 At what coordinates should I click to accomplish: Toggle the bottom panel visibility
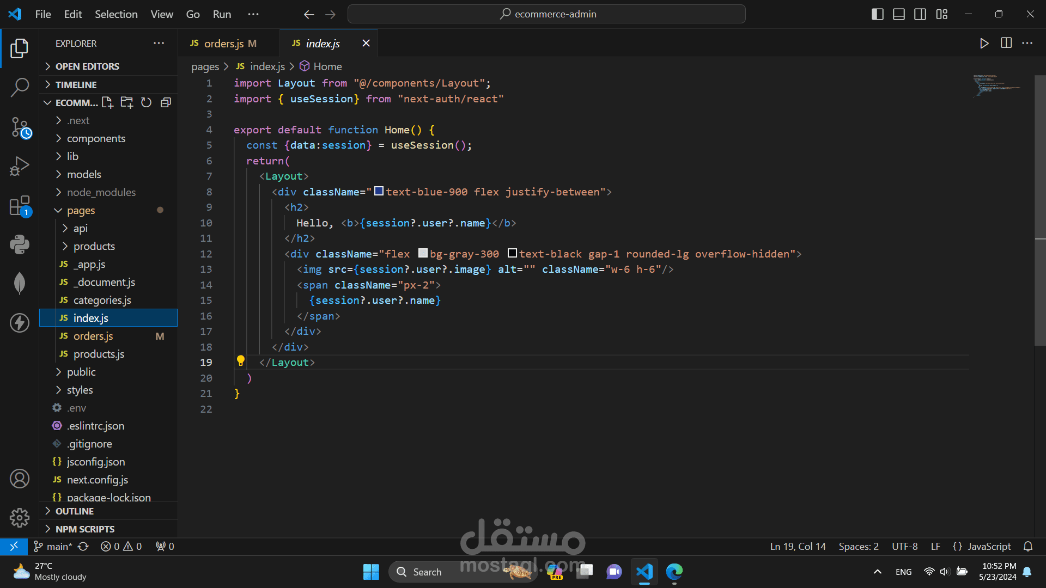click(x=899, y=14)
